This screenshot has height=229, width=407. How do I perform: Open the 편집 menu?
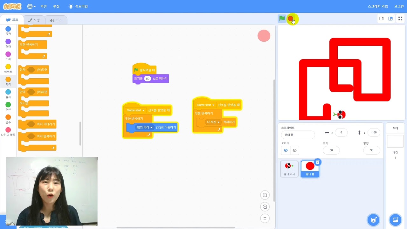click(x=56, y=6)
